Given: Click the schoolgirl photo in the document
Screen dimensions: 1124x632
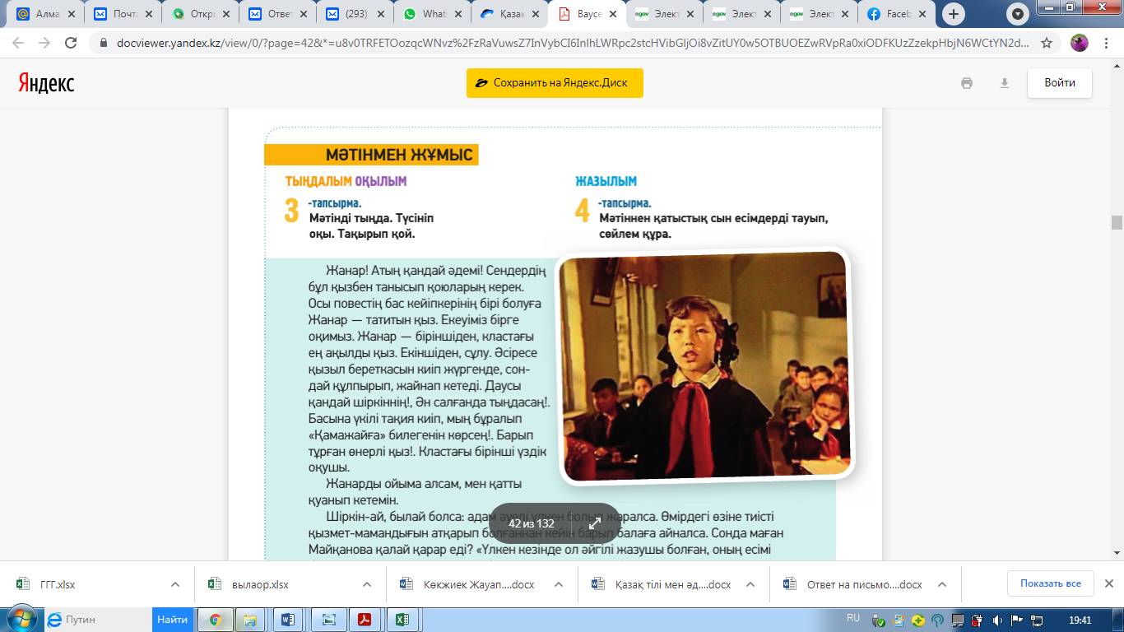Looking at the screenshot, I should tap(705, 366).
